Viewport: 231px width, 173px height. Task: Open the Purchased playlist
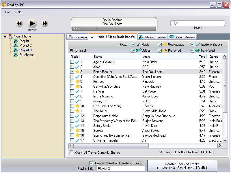tap(27, 55)
